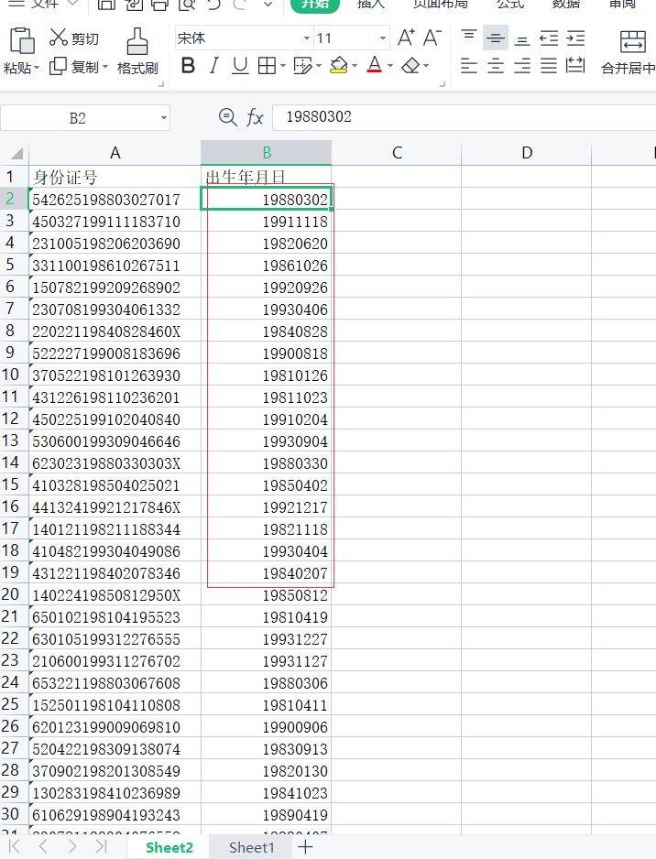Image resolution: width=656 pixels, height=859 pixels.
Task: Click the magnifier zoom icon beside fx
Action: pos(227,117)
